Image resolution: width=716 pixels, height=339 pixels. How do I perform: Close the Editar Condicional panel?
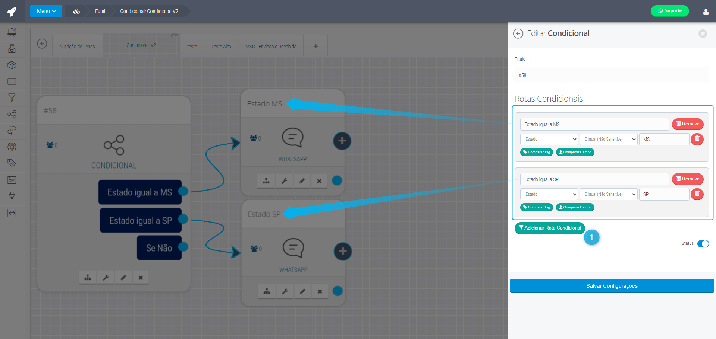click(x=702, y=34)
